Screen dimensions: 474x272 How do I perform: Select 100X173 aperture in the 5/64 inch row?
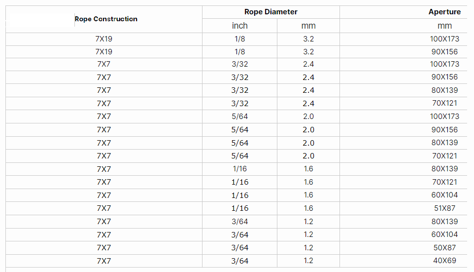coord(444,117)
